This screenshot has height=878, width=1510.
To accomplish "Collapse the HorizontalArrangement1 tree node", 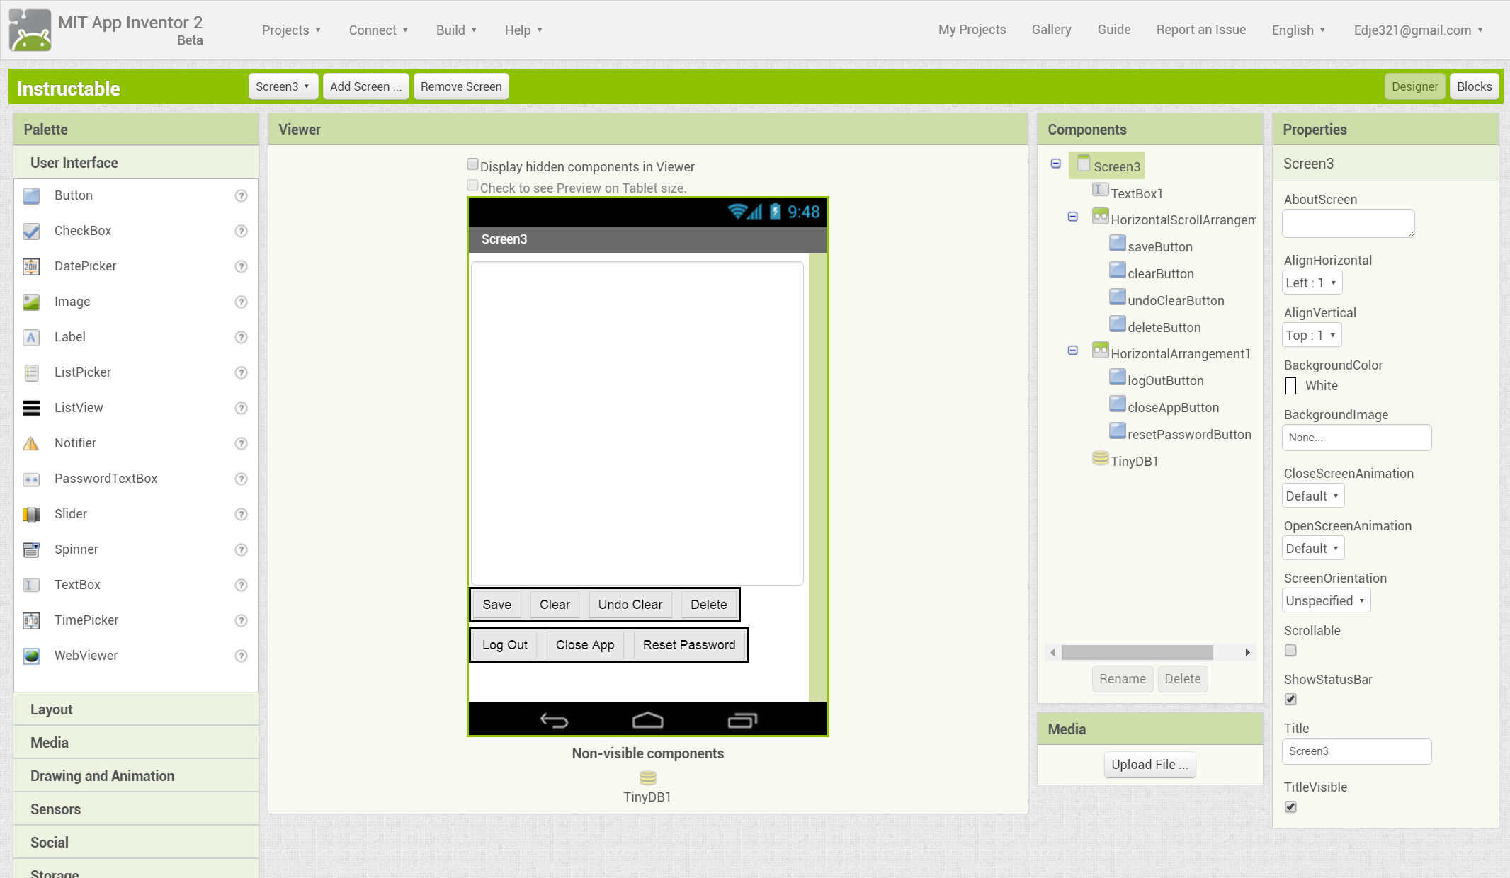I will [1072, 350].
